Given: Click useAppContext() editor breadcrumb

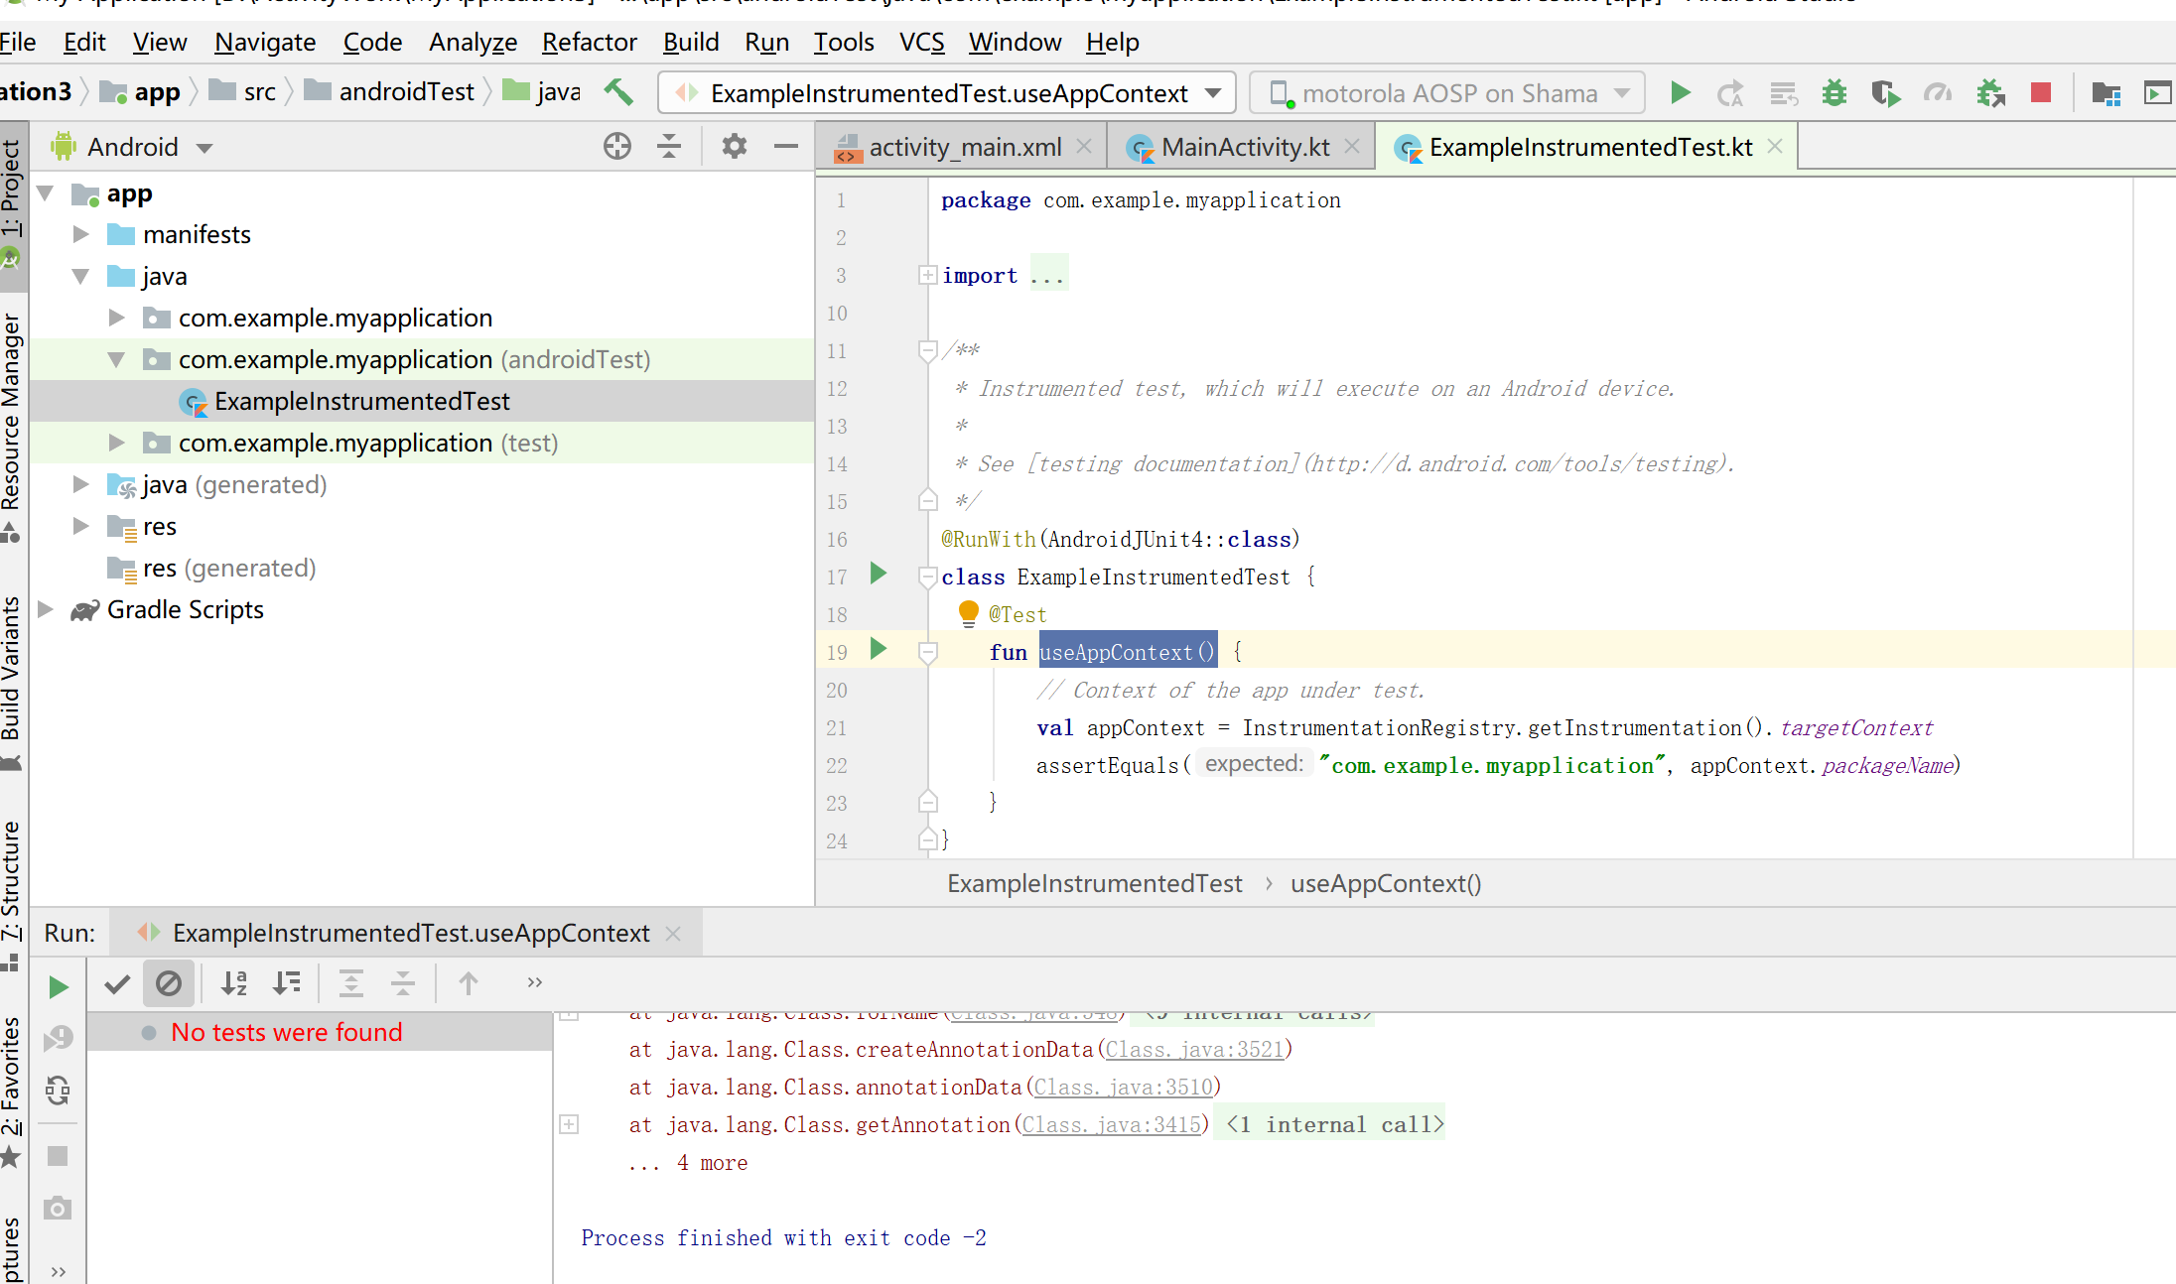Looking at the screenshot, I should (x=1386, y=883).
